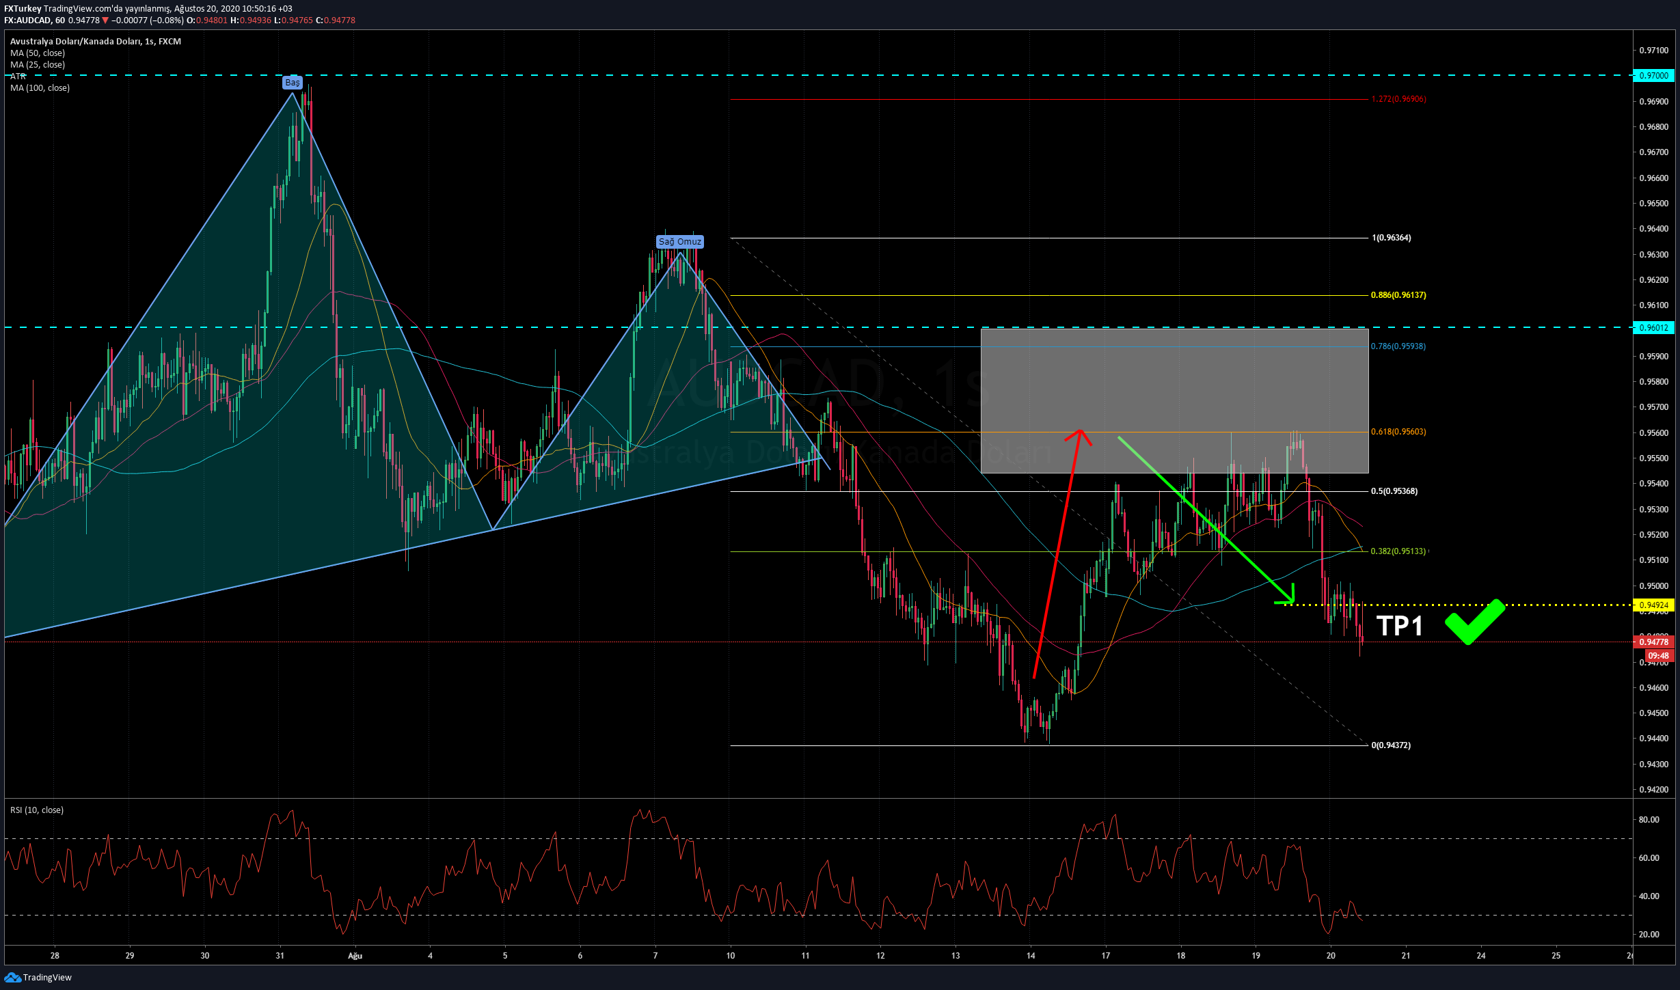Image resolution: width=1680 pixels, height=990 pixels.
Task: Select the MA (25, close) indicator label
Action: (x=38, y=65)
